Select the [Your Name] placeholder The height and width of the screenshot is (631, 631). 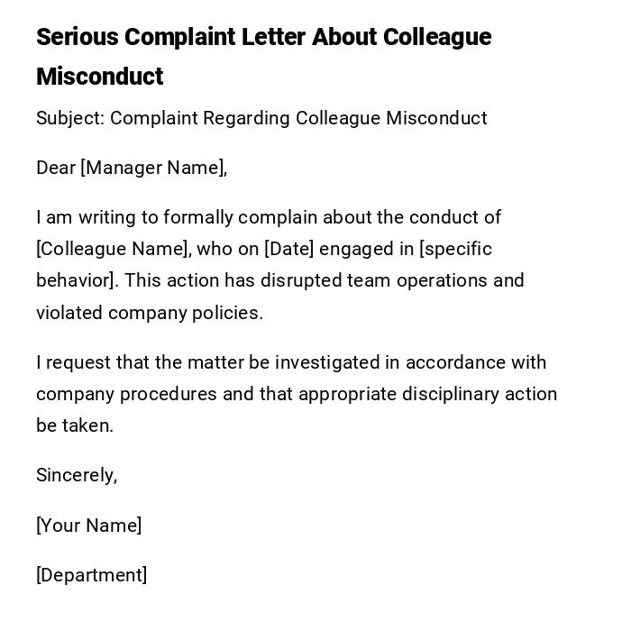tap(88, 526)
